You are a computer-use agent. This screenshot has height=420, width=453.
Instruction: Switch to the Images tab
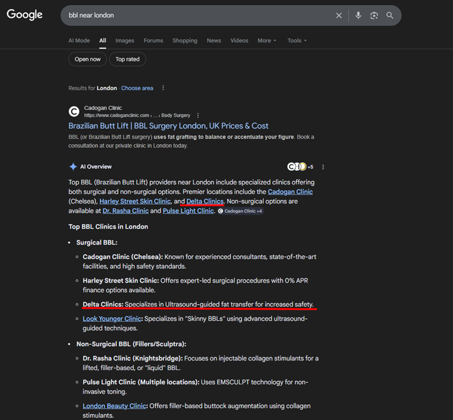click(125, 40)
